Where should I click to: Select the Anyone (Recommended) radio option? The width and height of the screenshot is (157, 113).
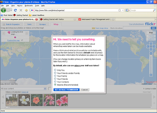[x=55, y=84]
